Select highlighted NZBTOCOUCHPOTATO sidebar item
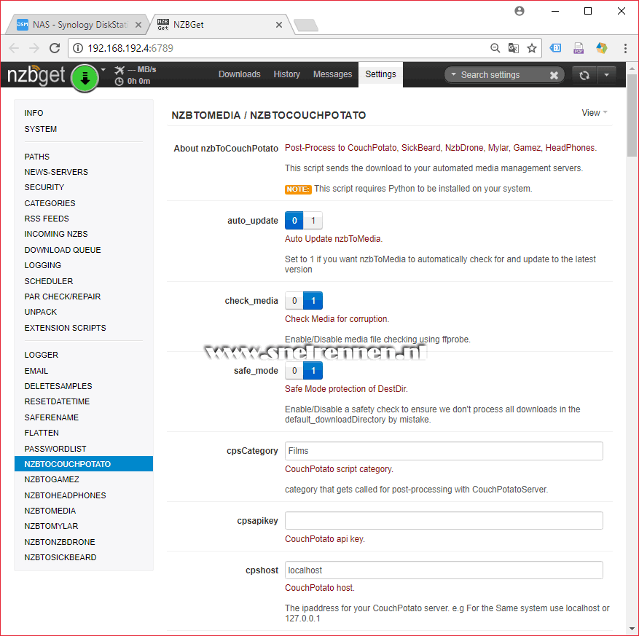 pos(84,463)
